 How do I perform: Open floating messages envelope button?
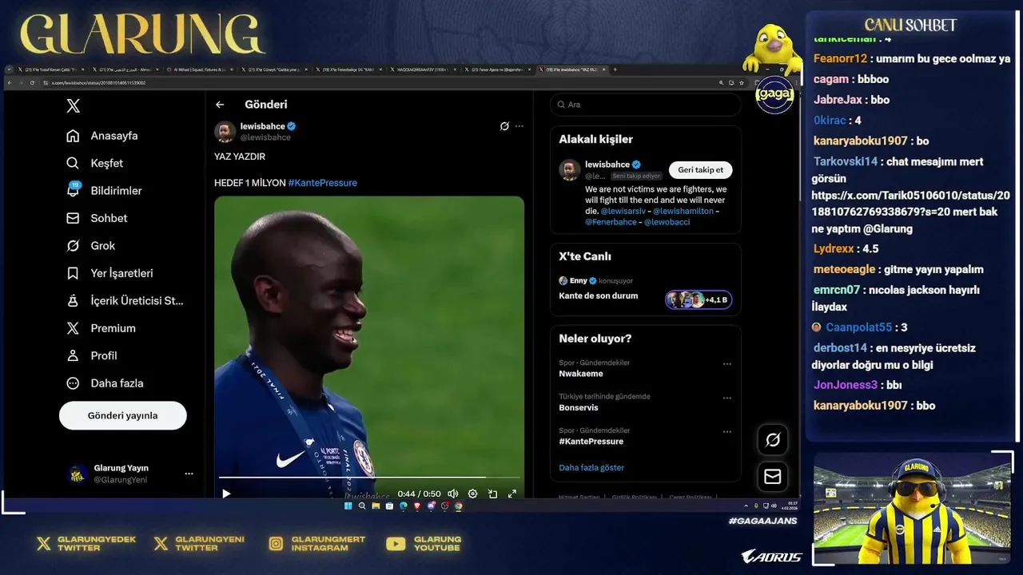(773, 477)
